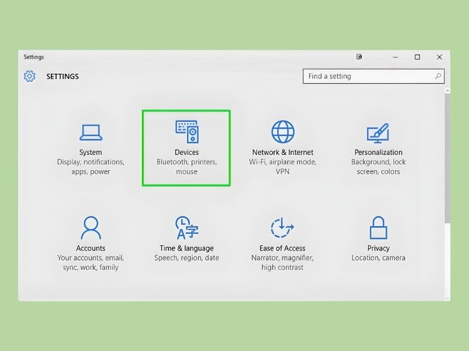
Task: Select the Personalization paintbrush icon
Action: click(x=378, y=133)
